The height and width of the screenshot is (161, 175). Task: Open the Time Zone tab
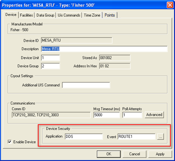(92, 15)
